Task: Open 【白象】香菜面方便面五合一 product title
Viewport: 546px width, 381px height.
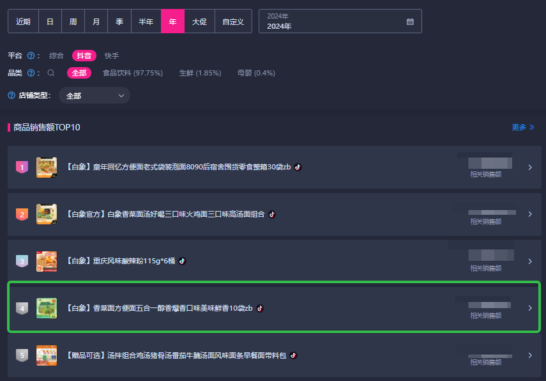Action: pos(160,308)
